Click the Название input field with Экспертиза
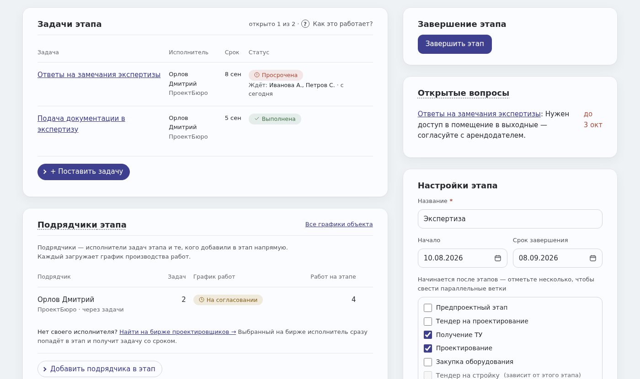Viewport: 640px width, 379px height. coord(510,219)
